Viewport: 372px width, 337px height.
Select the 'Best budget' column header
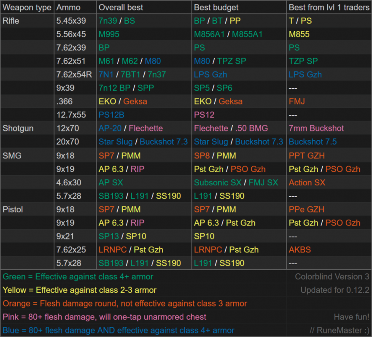[x=216, y=7]
